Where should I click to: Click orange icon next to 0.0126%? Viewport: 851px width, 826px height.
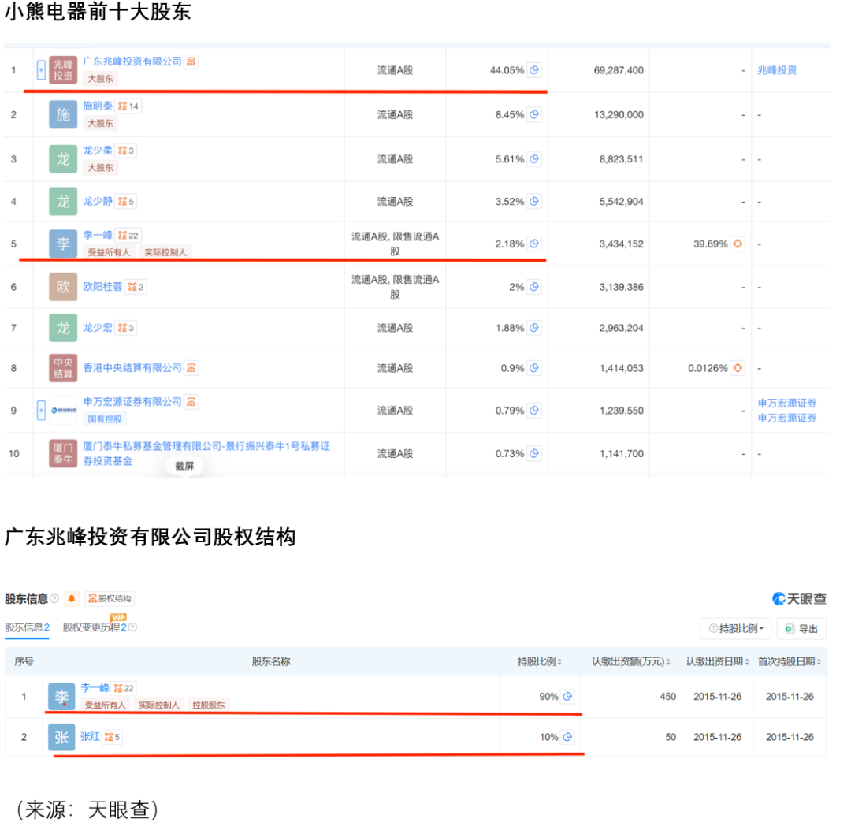(738, 368)
